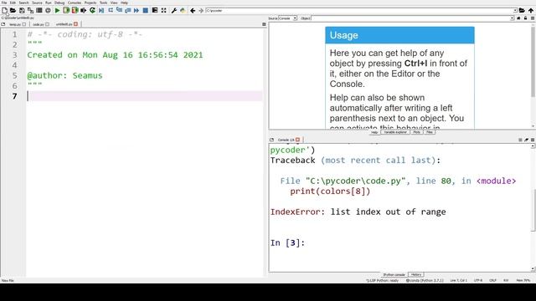
Task: Browse for a working directory
Action: click(x=522, y=11)
